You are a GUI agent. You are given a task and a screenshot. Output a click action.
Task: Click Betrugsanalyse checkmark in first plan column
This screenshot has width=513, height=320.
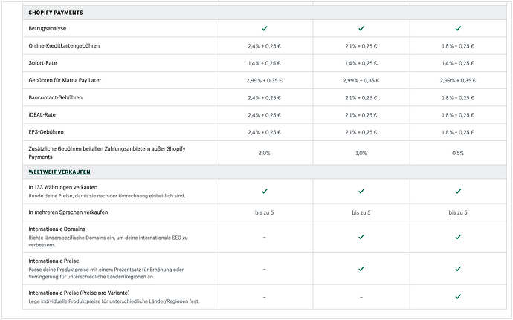pyautogui.click(x=265, y=28)
